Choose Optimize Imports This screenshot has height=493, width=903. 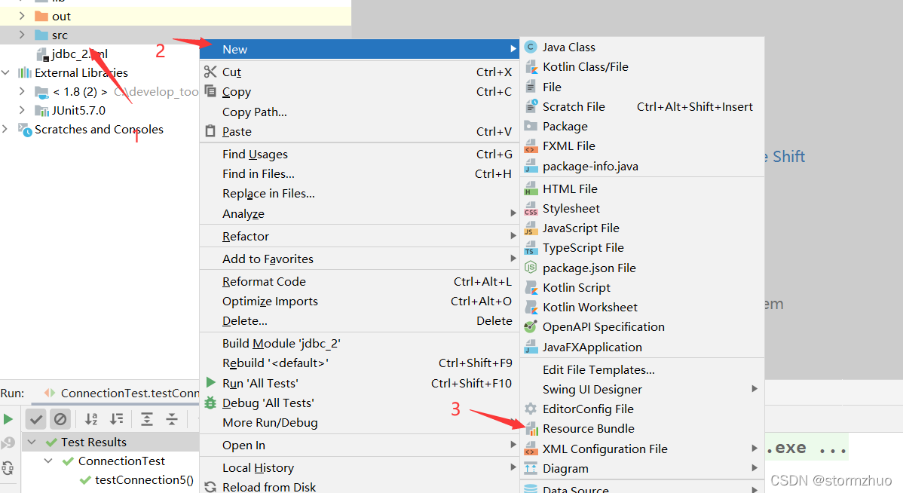tap(360, 302)
